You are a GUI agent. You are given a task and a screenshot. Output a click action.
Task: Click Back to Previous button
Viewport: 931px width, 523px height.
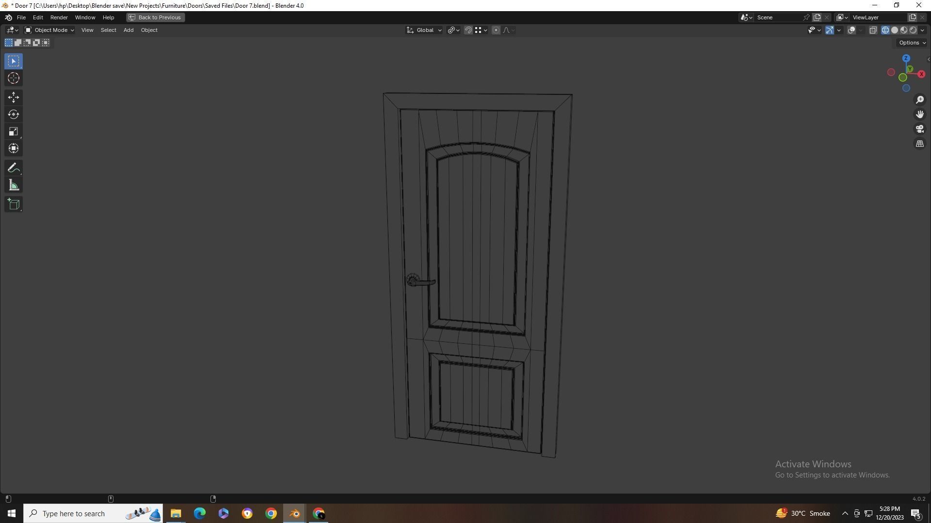tap(155, 17)
